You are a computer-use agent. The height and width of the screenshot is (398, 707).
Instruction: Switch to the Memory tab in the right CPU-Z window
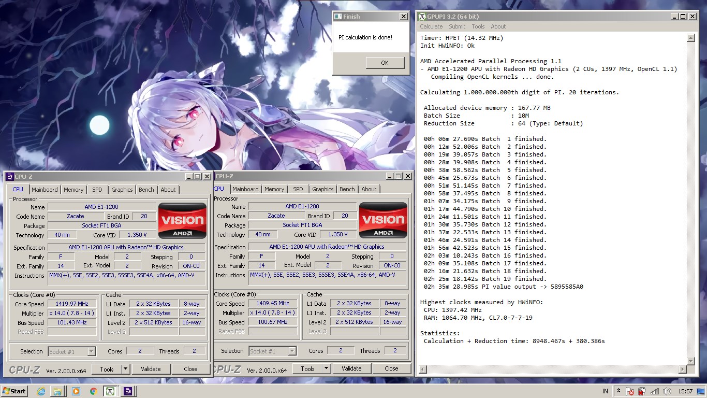pos(274,189)
